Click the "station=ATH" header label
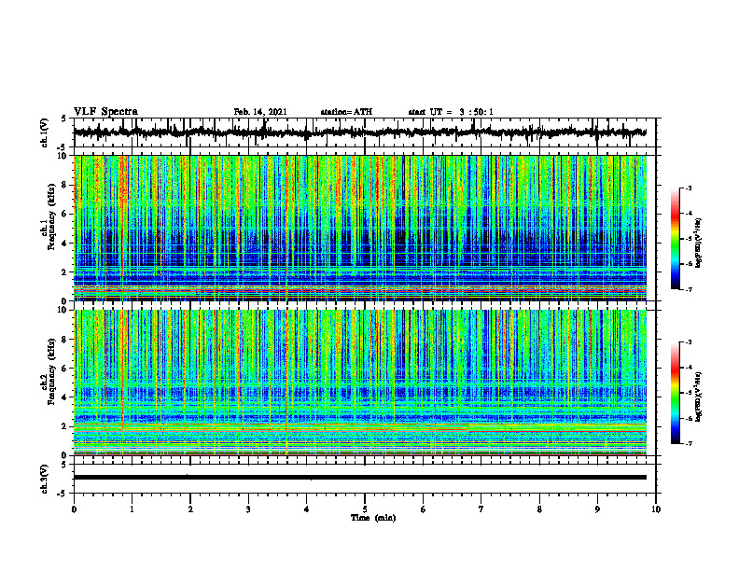739x571 pixels. [346, 112]
